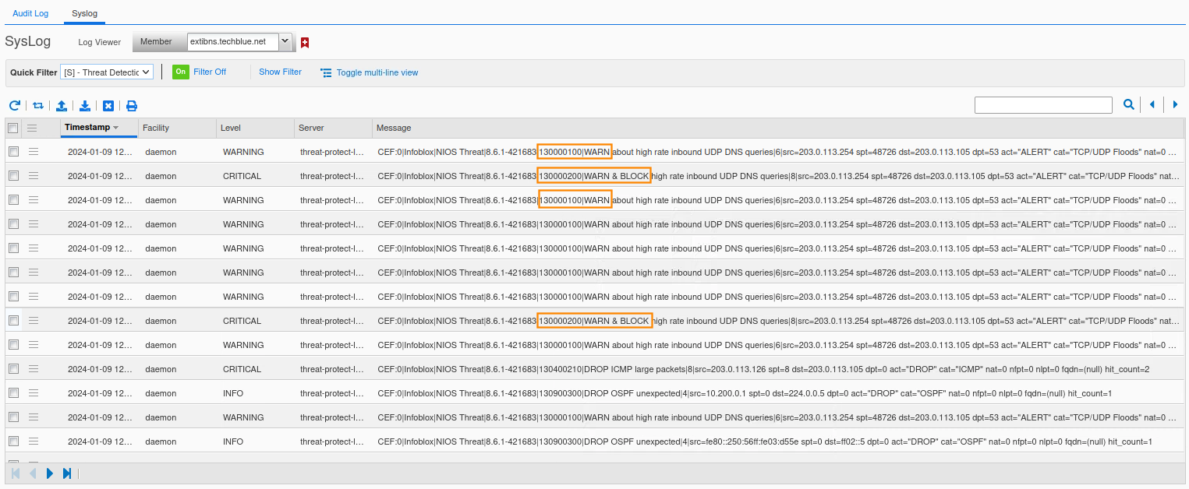Toggle the green On filter switch
This screenshot has width=1189, height=489.
(181, 72)
